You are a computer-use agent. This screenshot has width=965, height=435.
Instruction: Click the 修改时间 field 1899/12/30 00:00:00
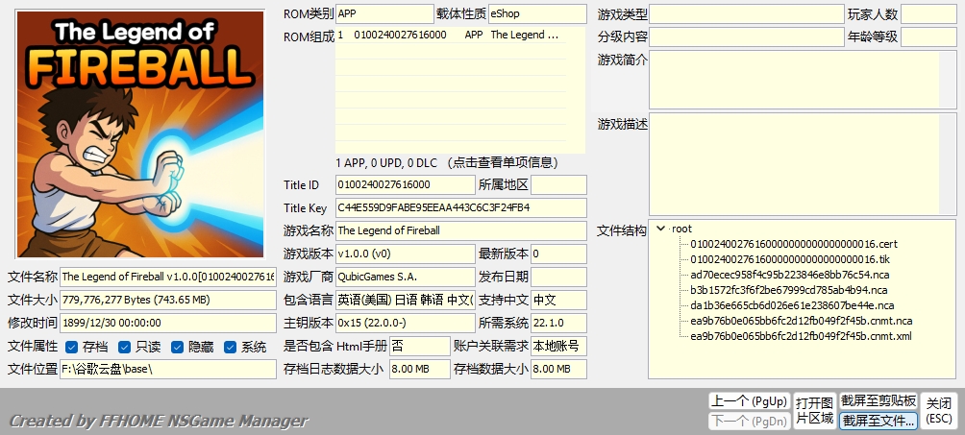point(168,323)
